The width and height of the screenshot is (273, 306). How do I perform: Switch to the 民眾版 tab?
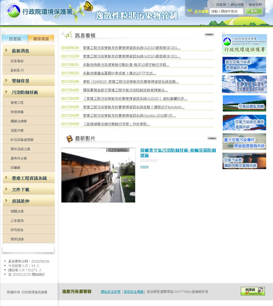15,39
